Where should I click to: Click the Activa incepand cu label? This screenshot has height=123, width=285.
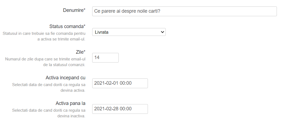(x=65, y=78)
